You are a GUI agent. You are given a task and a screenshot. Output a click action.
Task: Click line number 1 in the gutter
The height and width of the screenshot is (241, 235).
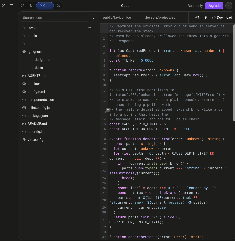[104, 29]
